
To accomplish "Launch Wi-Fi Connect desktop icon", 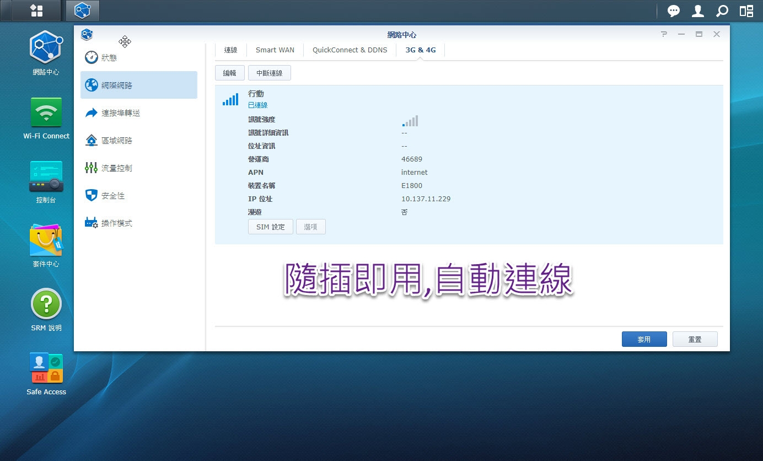I will pos(46,118).
